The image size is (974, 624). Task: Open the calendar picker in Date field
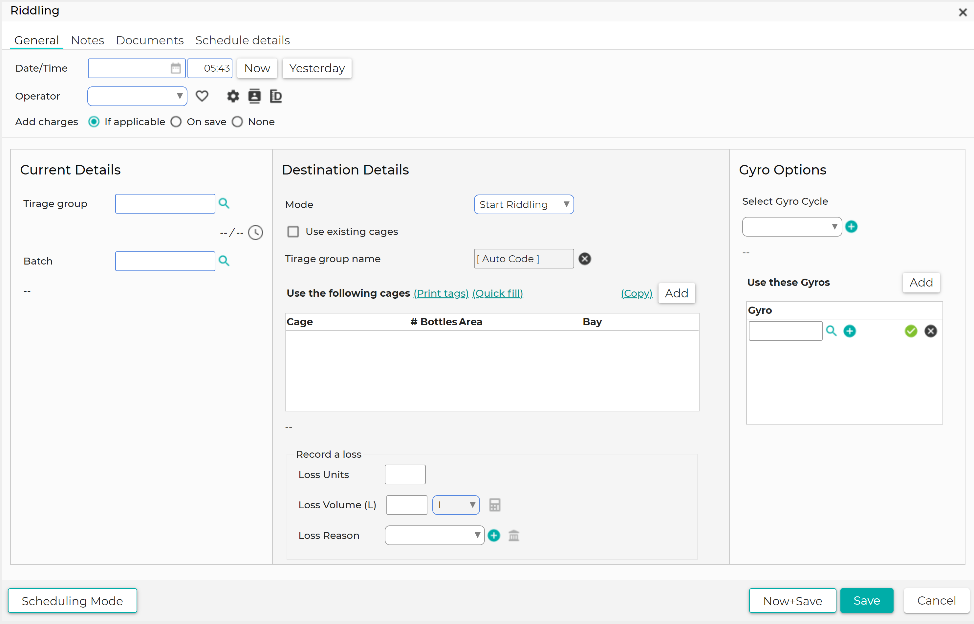point(176,68)
